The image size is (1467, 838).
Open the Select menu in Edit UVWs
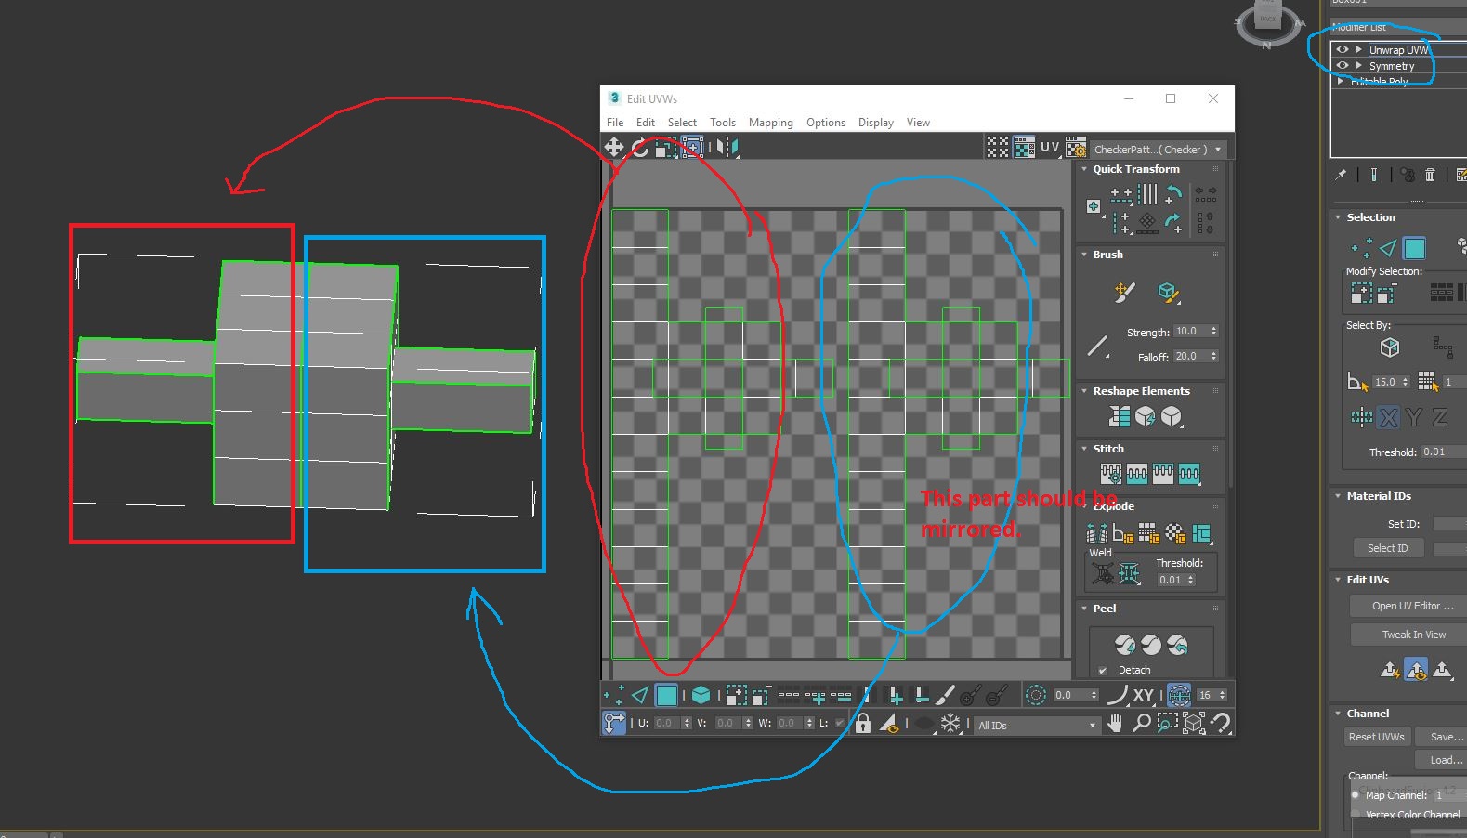pos(682,123)
